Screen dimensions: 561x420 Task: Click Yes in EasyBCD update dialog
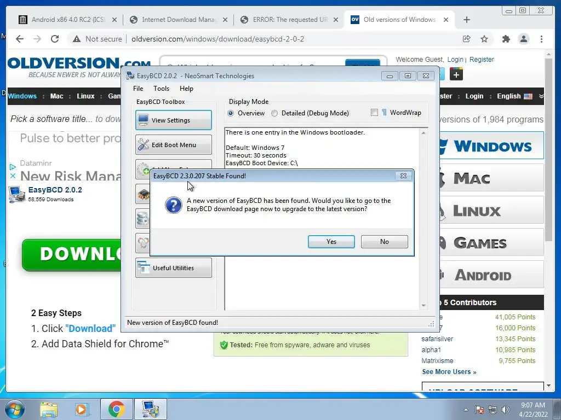click(331, 242)
